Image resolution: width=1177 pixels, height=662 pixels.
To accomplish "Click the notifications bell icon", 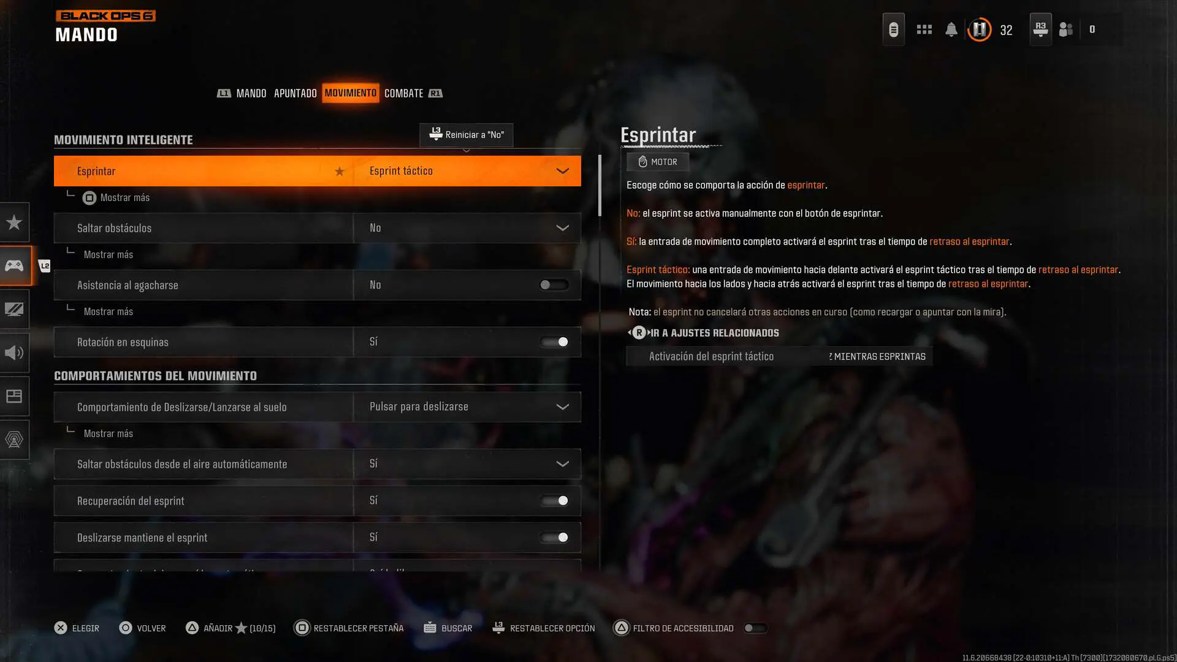I will 951,29.
